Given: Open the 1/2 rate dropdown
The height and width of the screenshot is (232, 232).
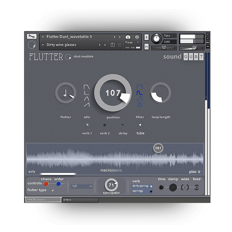Looking at the screenshot, I should (x=82, y=186).
